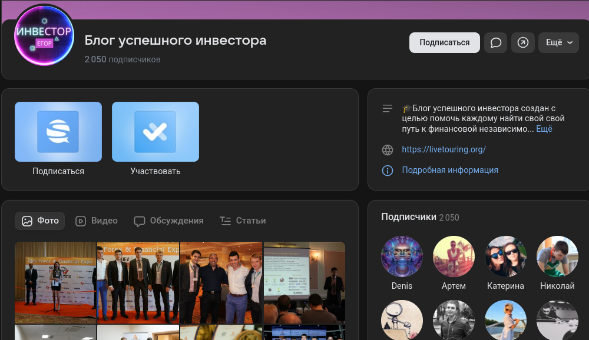Click the info icon beside Подробная информация

(x=388, y=170)
